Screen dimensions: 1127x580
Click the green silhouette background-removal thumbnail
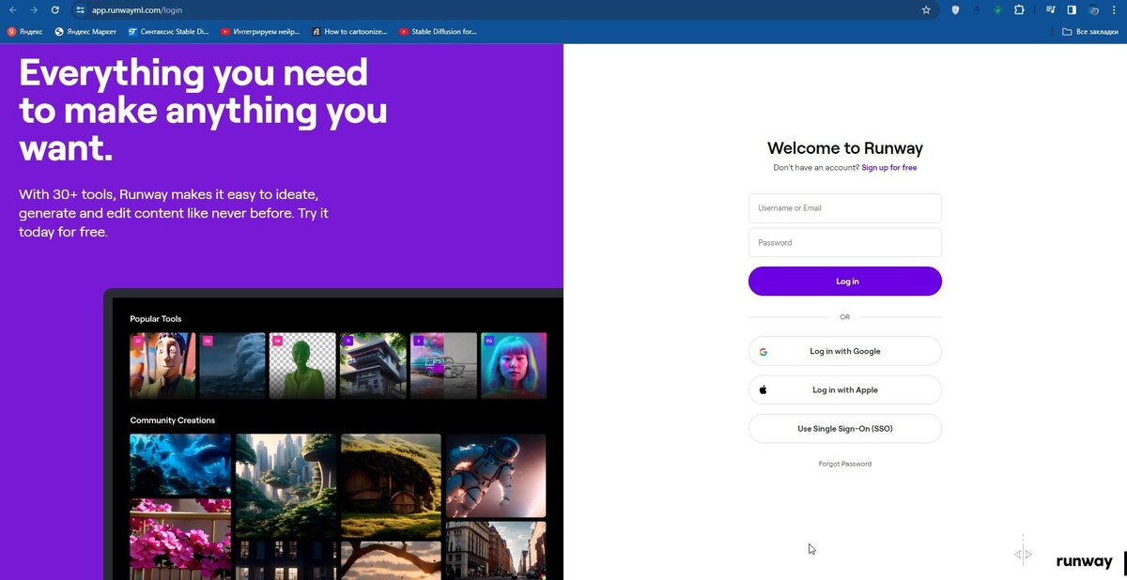[302, 366]
